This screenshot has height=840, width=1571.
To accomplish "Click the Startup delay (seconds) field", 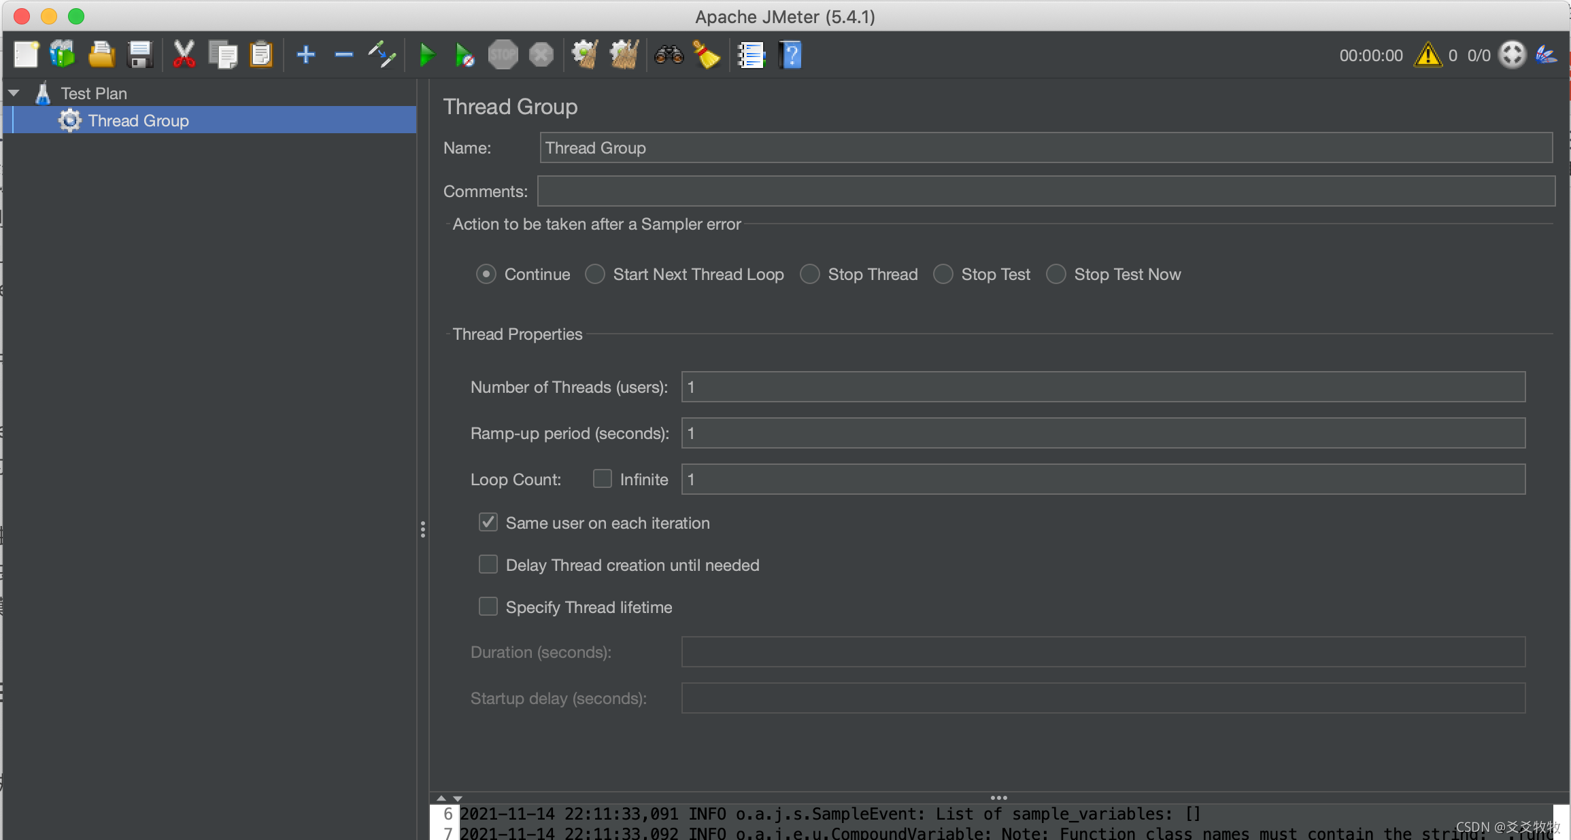I will pyautogui.click(x=1103, y=698).
